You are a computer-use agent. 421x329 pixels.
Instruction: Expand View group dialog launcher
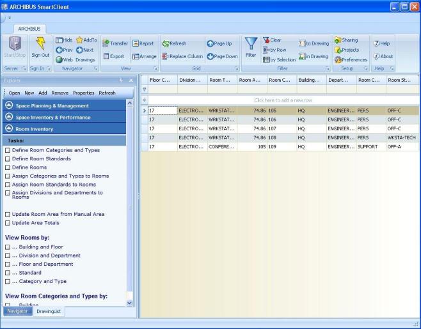coord(155,68)
